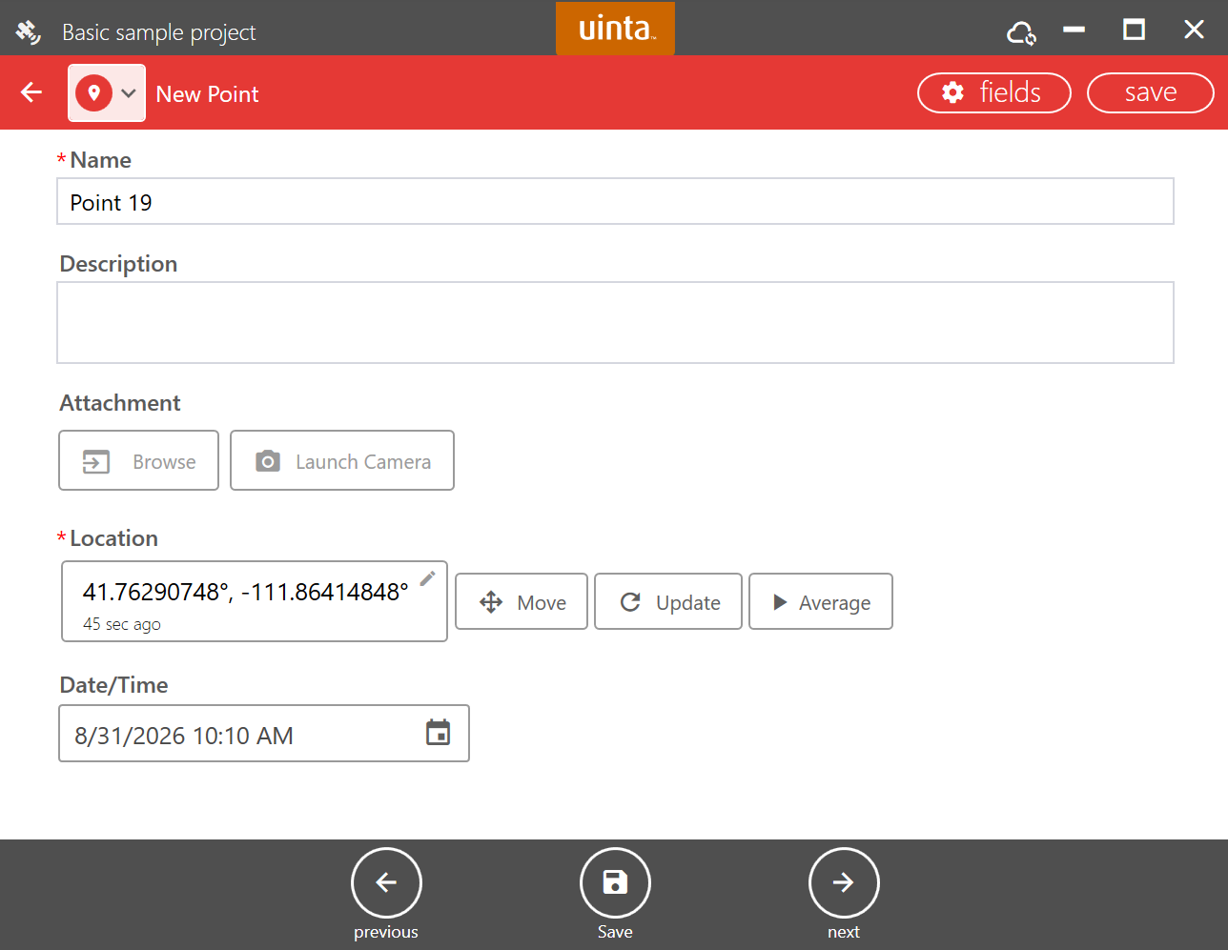Launch Camera for attachment
Viewport: 1228px width, 950px height.
coord(342,460)
